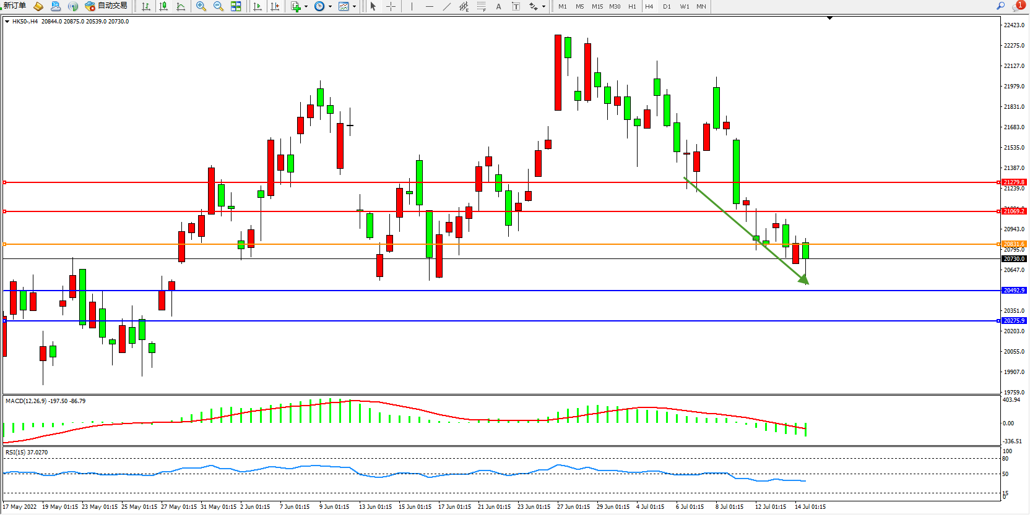Click the Zoom In magnifier icon
Image resolution: width=1030 pixels, height=515 pixels.
(x=201, y=6)
